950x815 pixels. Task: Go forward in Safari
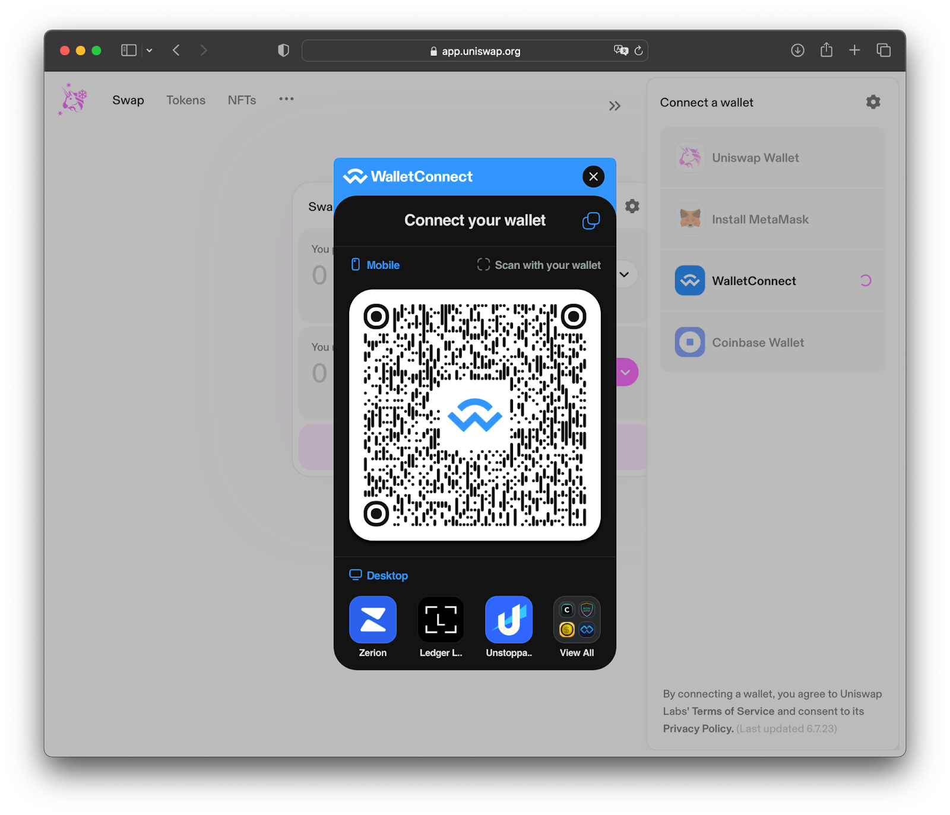click(204, 50)
